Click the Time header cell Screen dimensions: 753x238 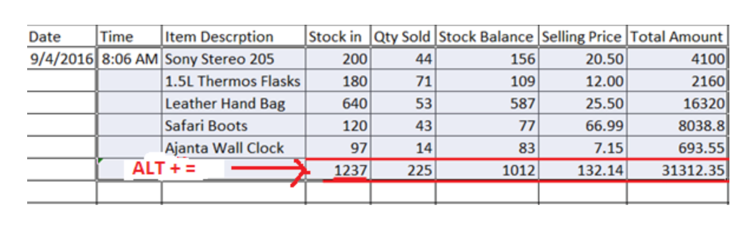coord(129,37)
